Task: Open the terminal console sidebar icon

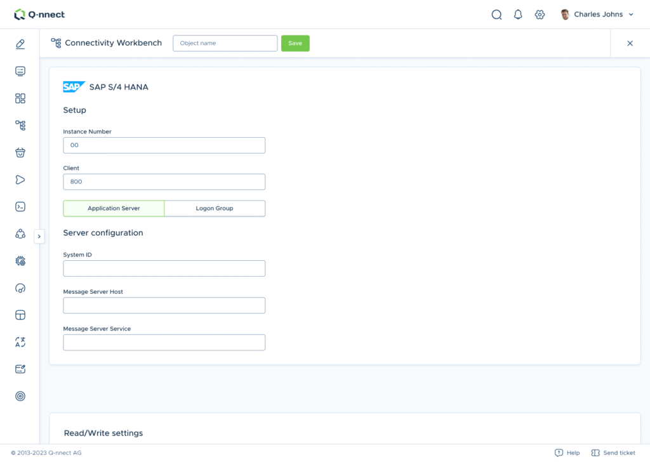Action: 20,207
